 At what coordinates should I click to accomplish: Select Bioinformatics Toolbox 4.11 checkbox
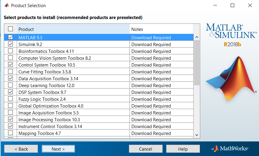click(10, 51)
